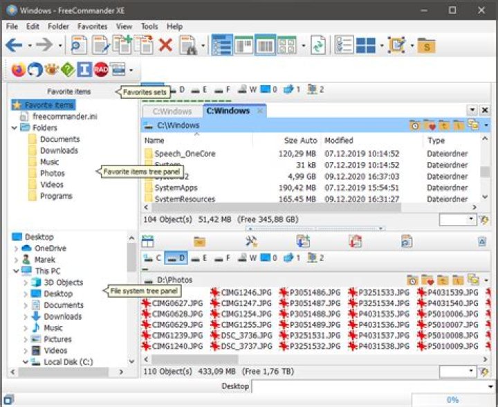Click the file tree vertical scrollbar thumb

coord(131,257)
